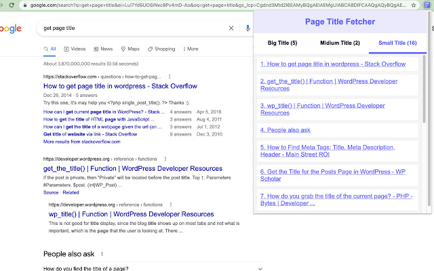Open the Shopping search tab

pos(161,49)
